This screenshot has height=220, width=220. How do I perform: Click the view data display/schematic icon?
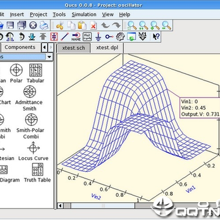click(x=131, y=37)
